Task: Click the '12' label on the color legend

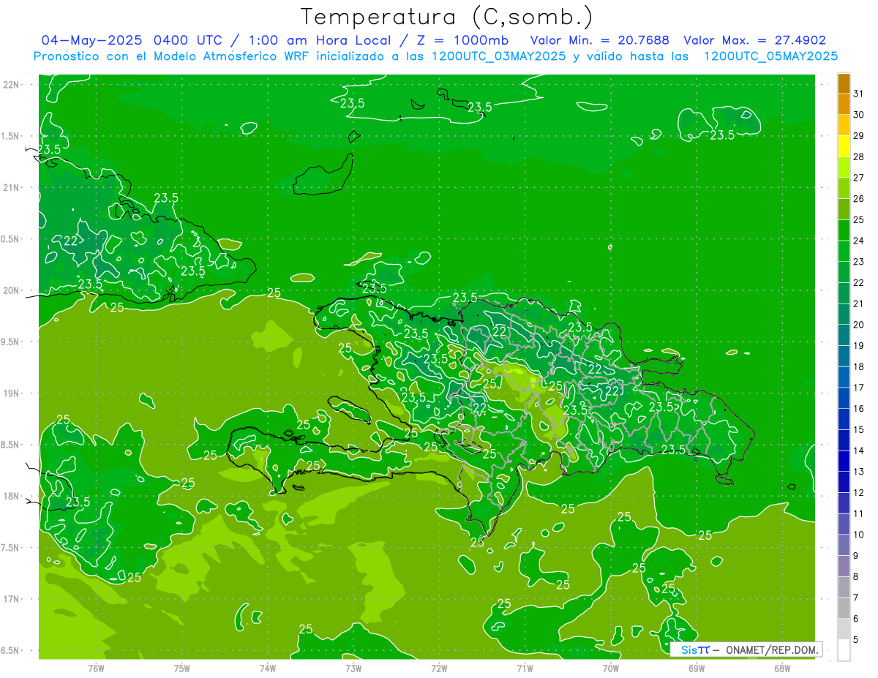Action: coord(859,492)
